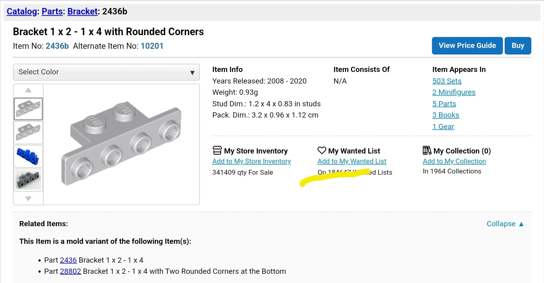The width and height of the screenshot is (544, 283).
Task: Open the Select Color dropdown
Action: (106, 72)
